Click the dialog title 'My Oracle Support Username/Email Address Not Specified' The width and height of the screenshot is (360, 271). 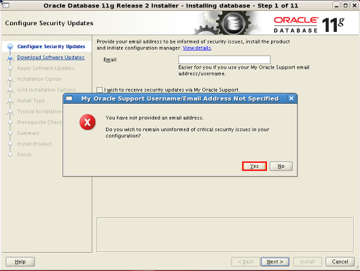click(180, 98)
